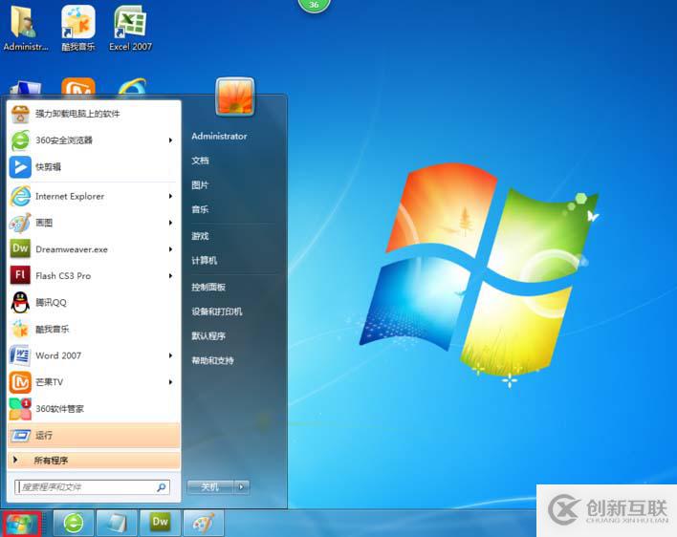Launch Dreamweaver.exe from Start menu

[94, 249]
